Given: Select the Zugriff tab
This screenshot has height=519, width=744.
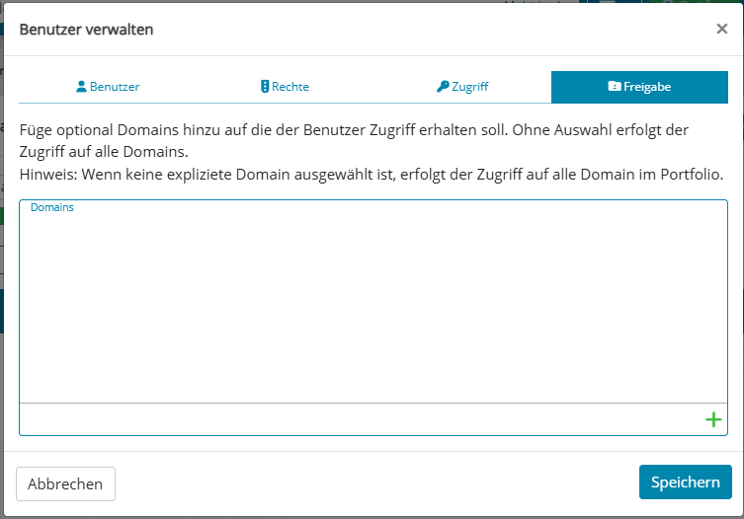Looking at the screenshot, I should coord(462,87).
